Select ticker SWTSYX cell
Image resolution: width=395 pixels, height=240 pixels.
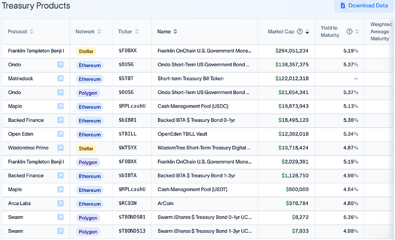pos(127,148)
